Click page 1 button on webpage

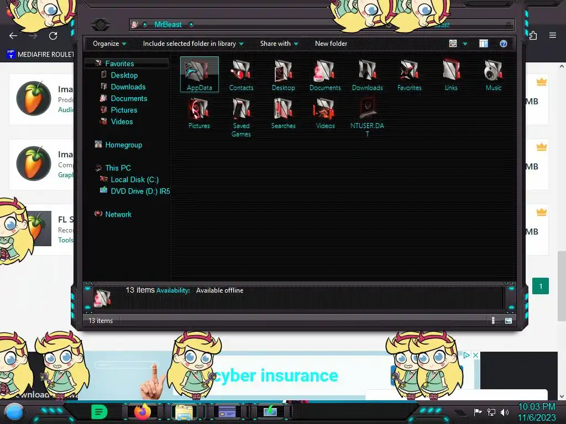pyautogui.click(x=541, y=286)
